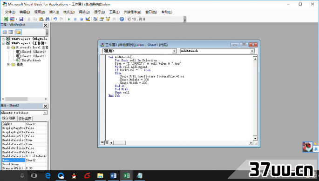This screenshot has height=181, width=319.
Task: Click the Redo arrow icon
Action: pos(61,19)
